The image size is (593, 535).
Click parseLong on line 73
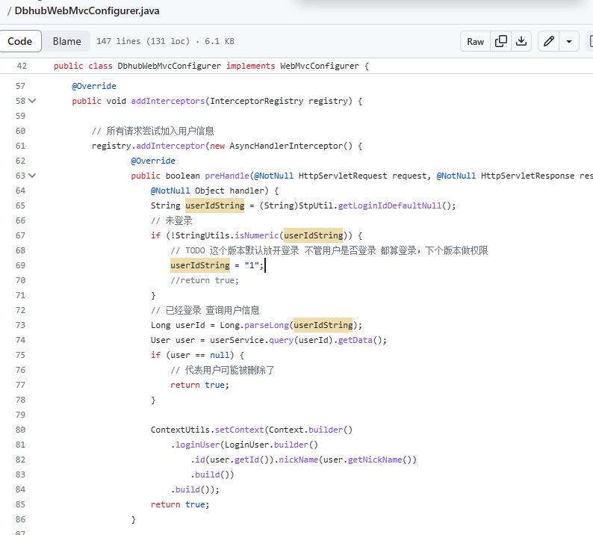[267, 325]
